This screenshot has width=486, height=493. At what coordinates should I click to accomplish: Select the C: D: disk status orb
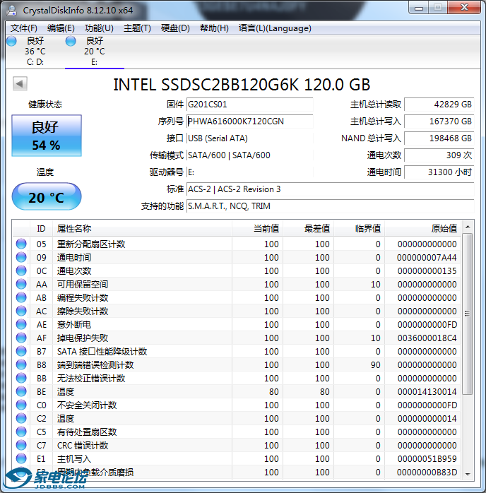pos(11,41)
